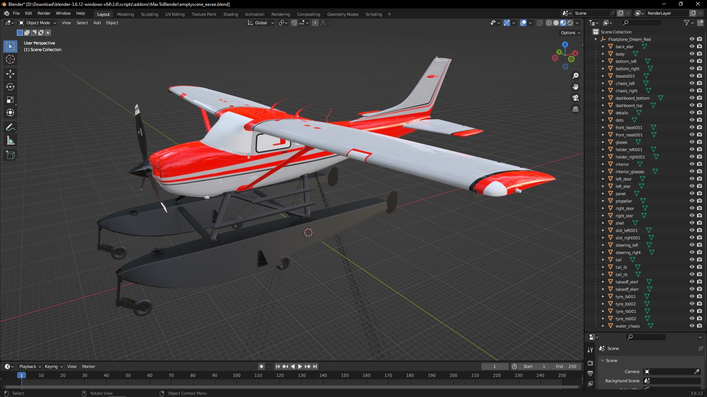Select the Annotate tool
This screenshot has width=707, height=397.
pos(10,128)
